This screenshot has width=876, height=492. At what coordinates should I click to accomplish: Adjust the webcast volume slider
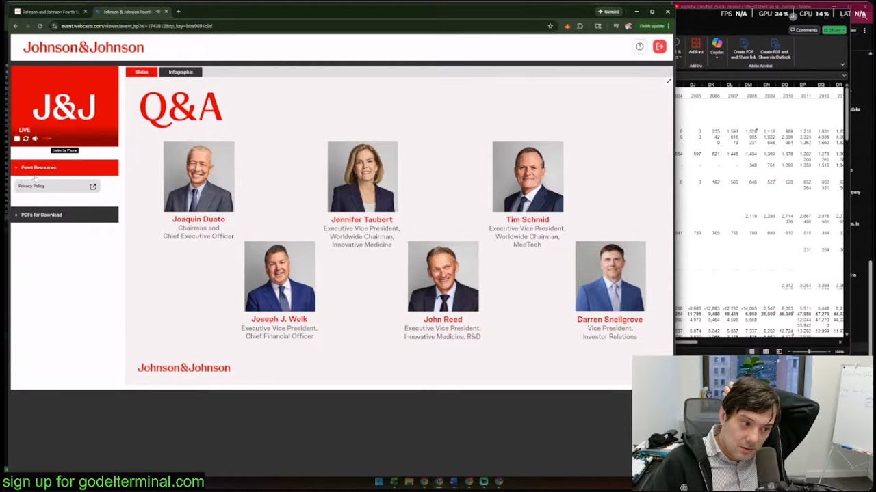pyautogui.click(x=47, y=139)
